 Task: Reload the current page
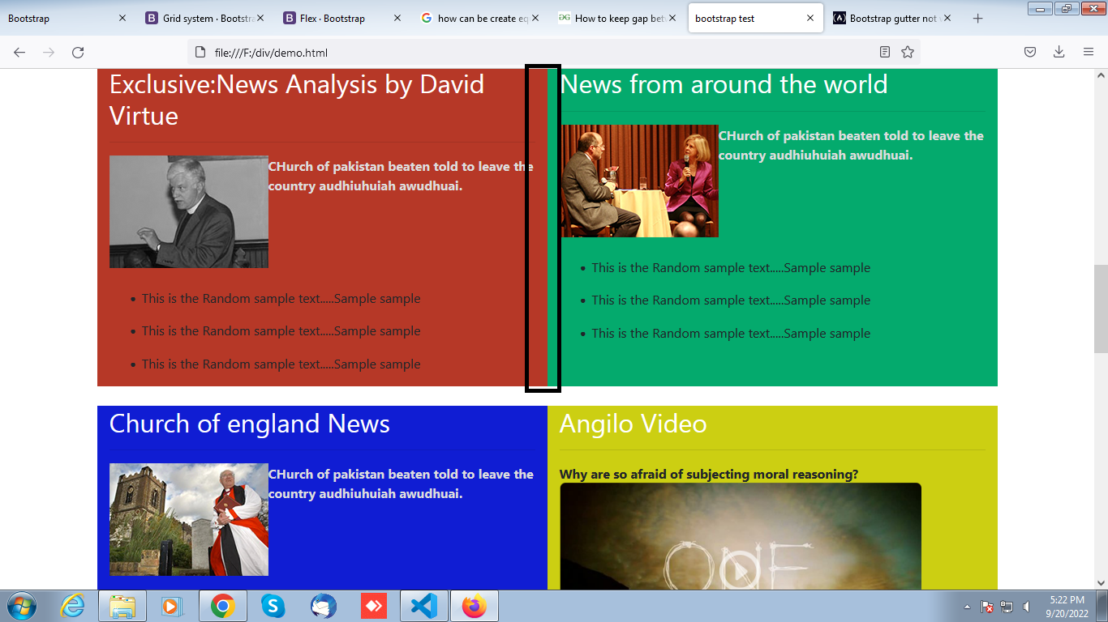pos(78,53)
